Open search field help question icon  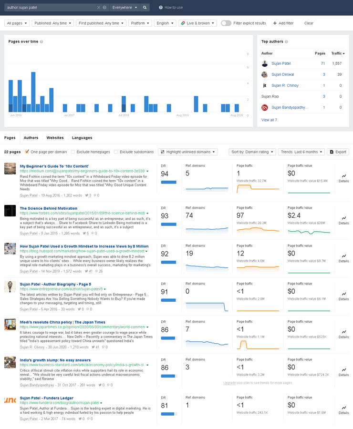(x=104, y=8)
